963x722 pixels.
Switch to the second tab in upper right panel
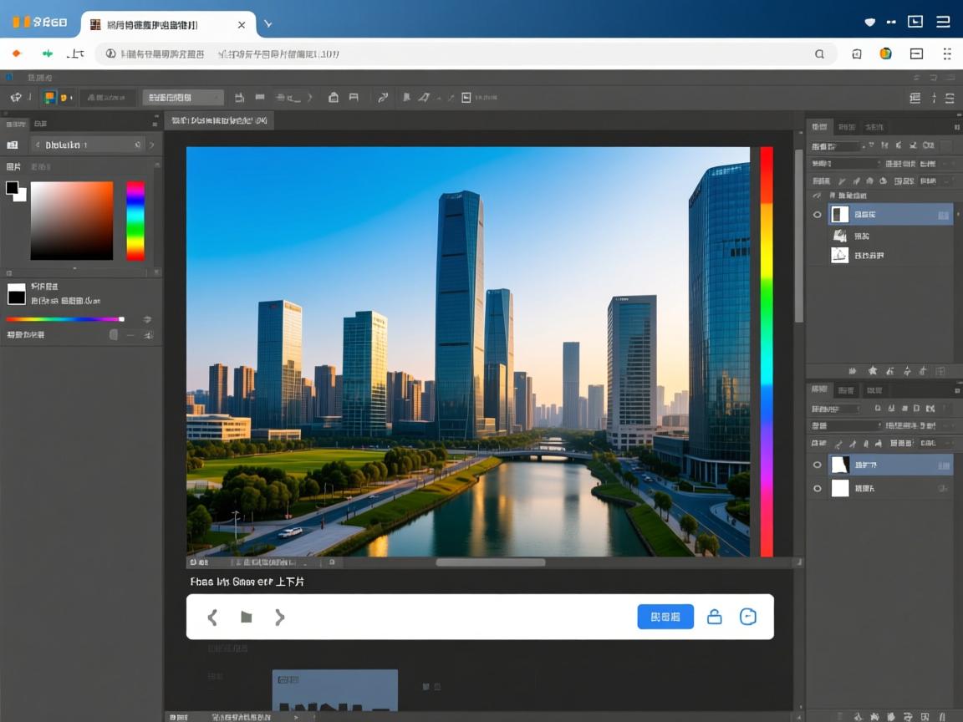[847, 127]
